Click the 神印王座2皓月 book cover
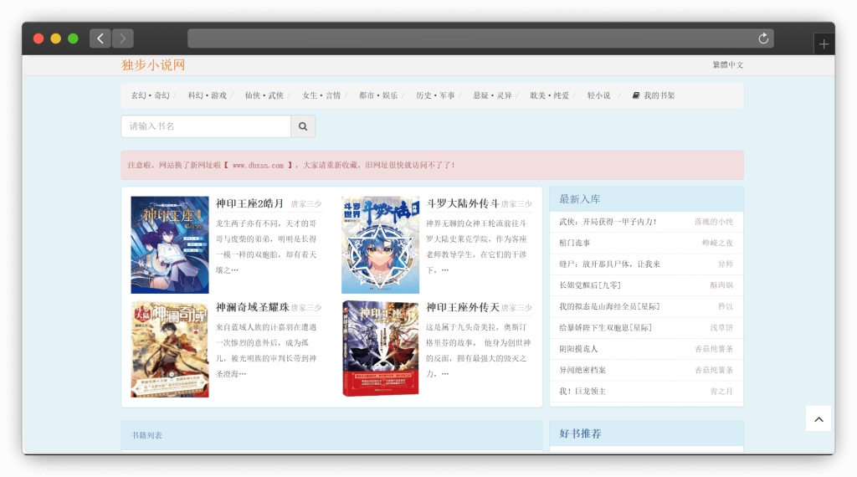Image resolution: width=857 pixels, height=477 pixels. click(x=170, y=245)
